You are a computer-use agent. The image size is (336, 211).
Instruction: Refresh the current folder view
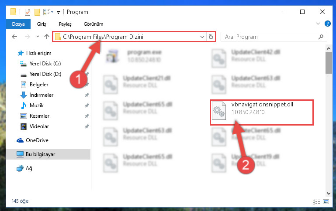tap(211, 37)
